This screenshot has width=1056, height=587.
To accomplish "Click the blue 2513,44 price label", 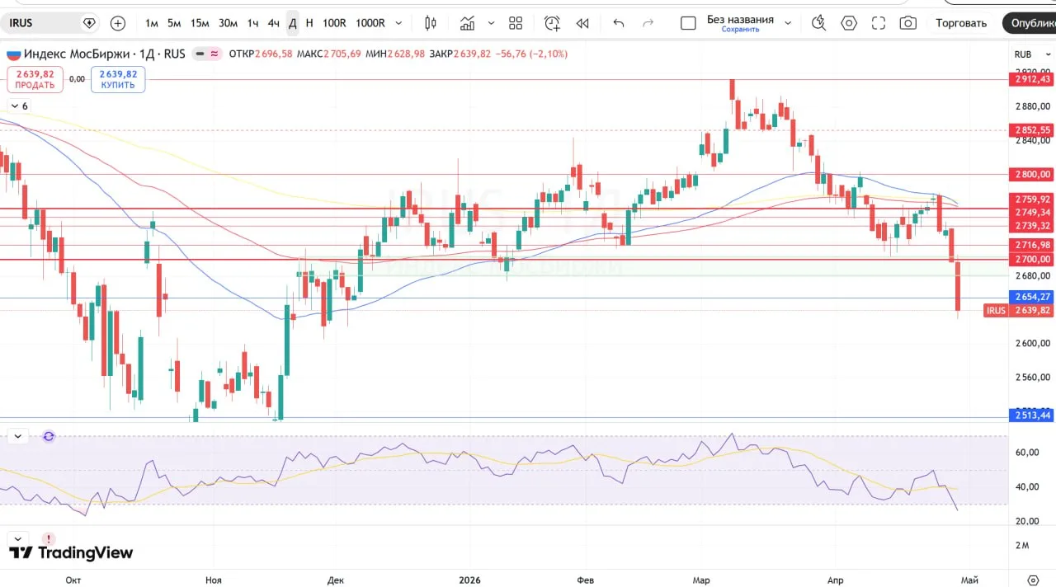I will click(x=1031, y=415).
